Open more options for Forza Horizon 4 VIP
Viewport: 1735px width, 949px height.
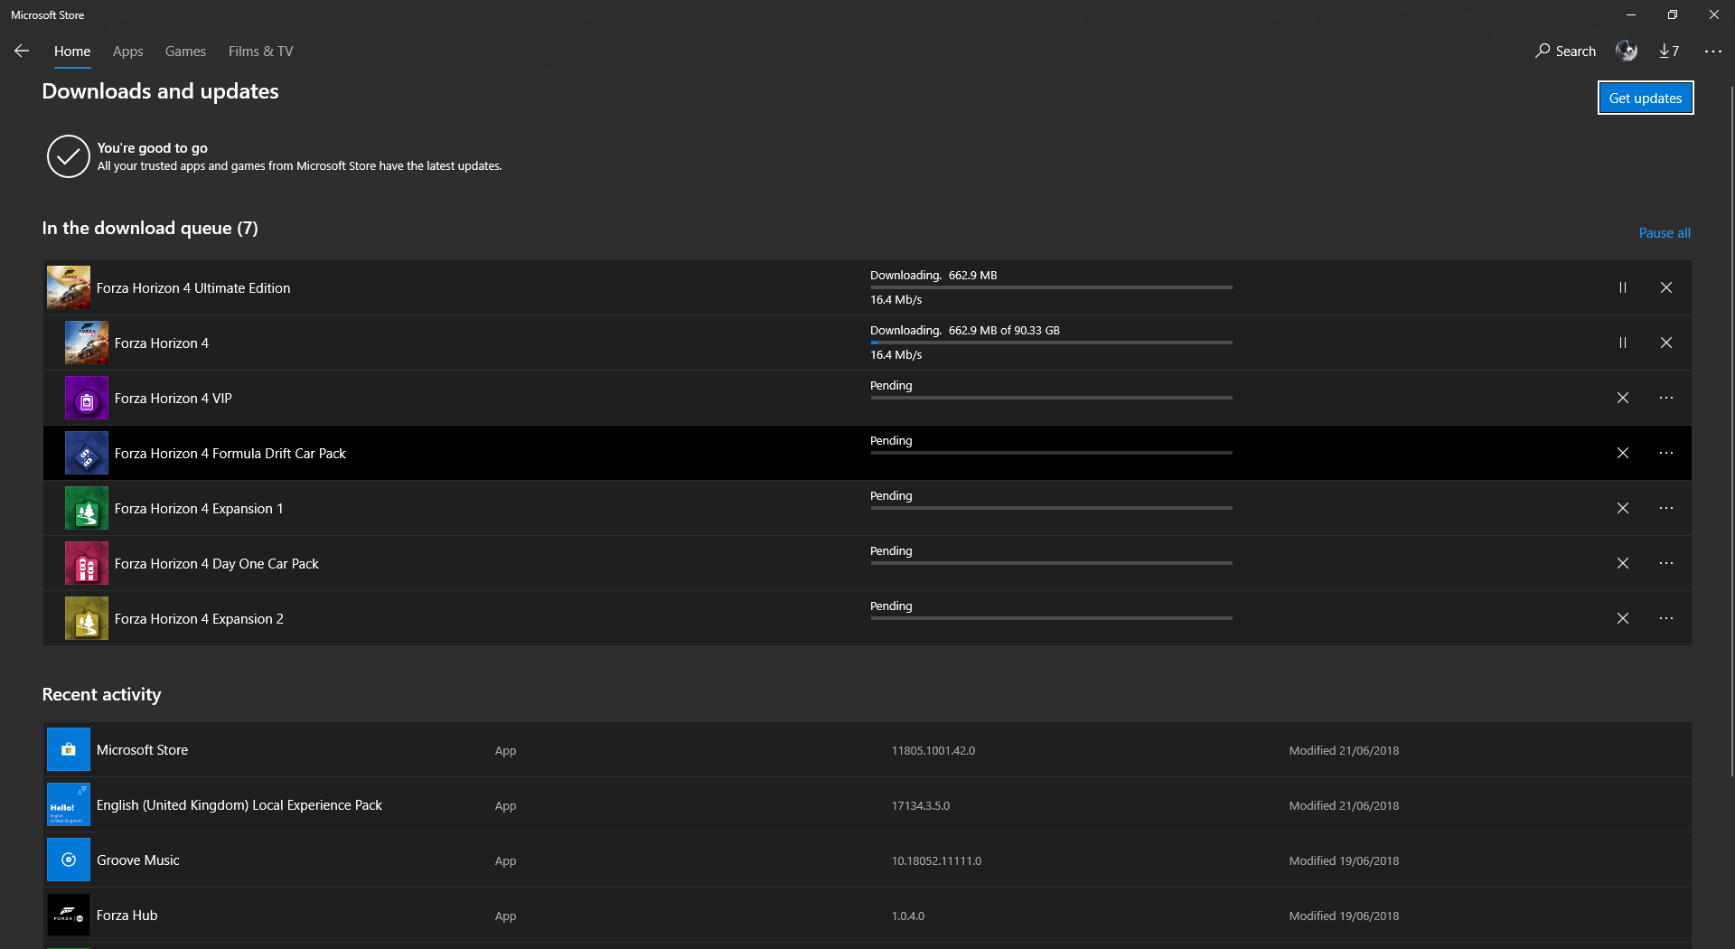click(x=1666, y=398)
